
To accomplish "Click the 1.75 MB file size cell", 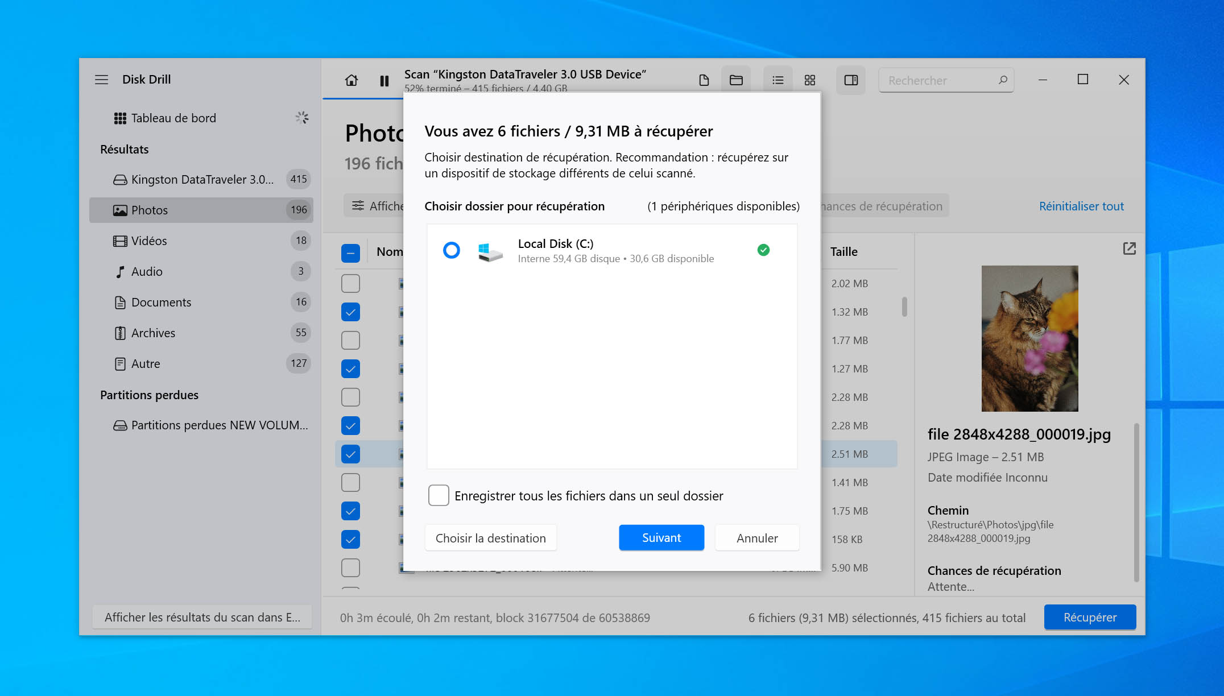I will tap(850, 511).
